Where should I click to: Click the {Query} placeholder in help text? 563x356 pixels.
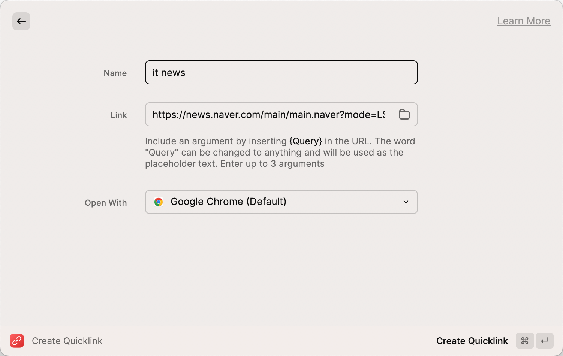click(305, 141)
